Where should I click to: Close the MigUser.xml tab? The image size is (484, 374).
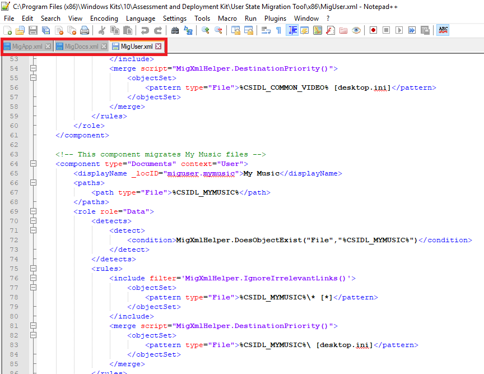(x=159, y=47)
